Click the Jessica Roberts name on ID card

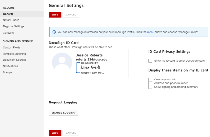click(x=89, y=55)
